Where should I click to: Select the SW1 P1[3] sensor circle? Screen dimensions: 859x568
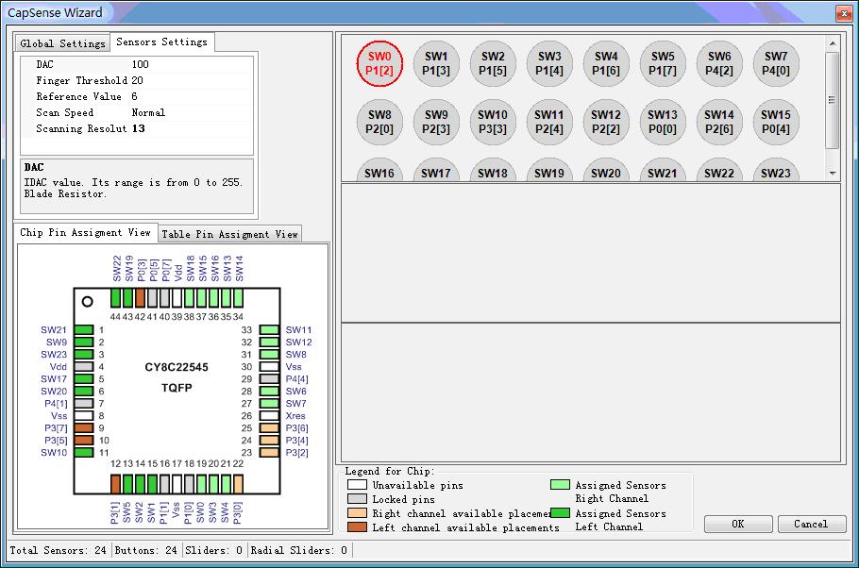pos(436,63)
